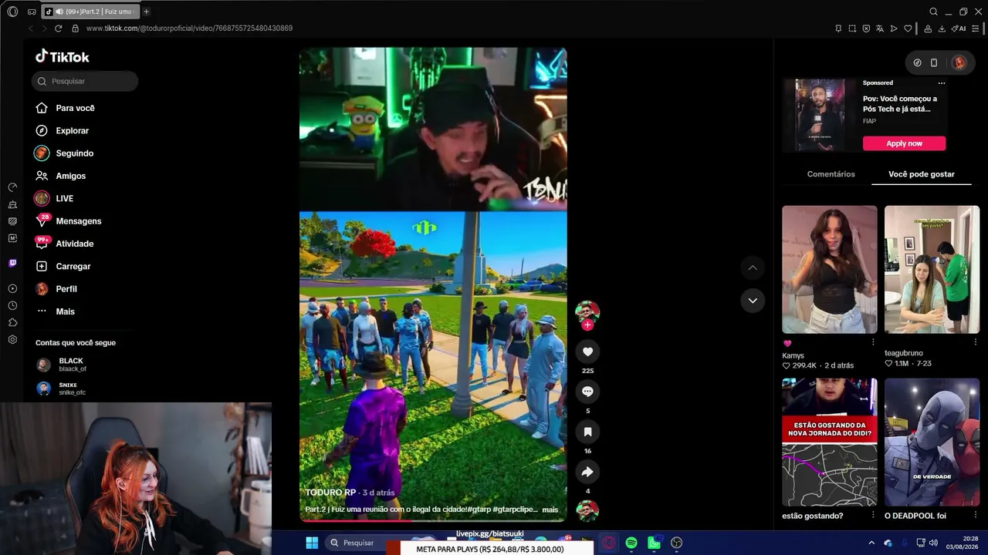Open a new browser tab

point(147,12)
